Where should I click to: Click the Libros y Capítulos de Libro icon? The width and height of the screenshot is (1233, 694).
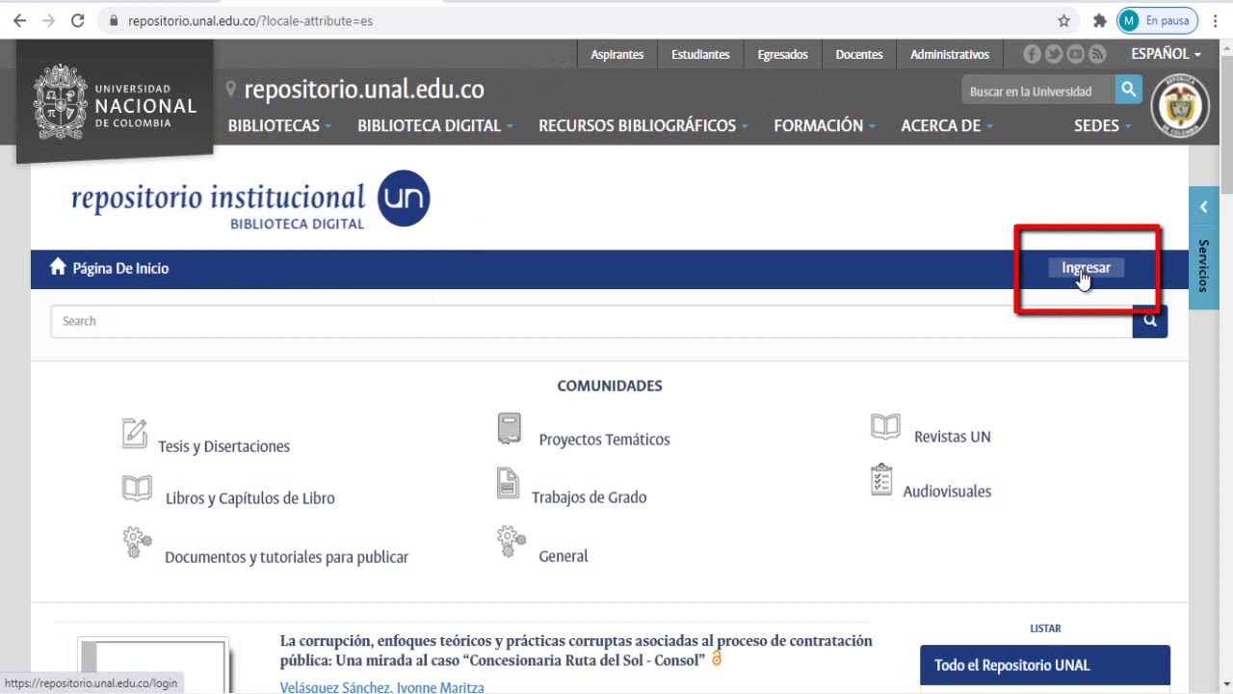(137, 488)
